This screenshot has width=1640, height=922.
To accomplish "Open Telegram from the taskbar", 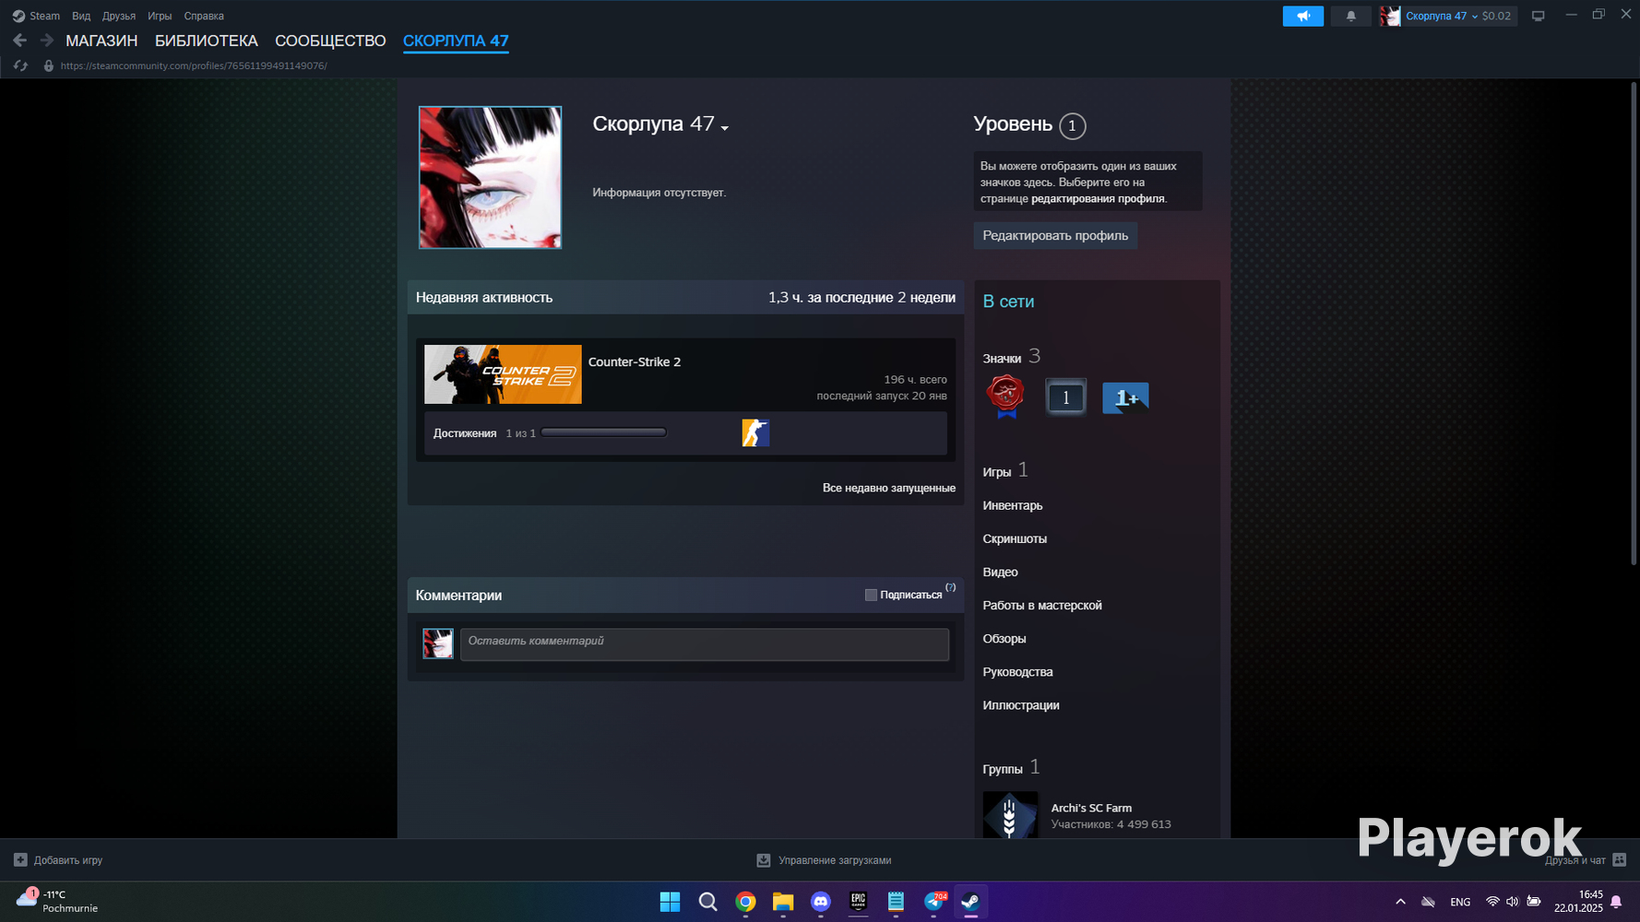I will 933,902.
